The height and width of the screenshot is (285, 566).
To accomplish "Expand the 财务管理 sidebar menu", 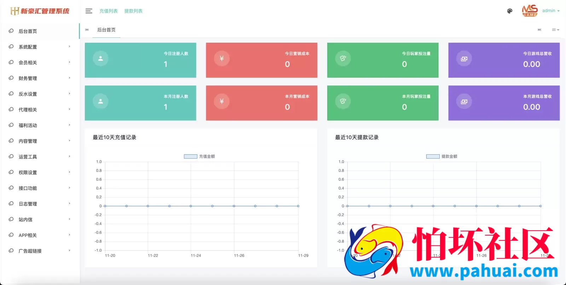I will (40, 78).
